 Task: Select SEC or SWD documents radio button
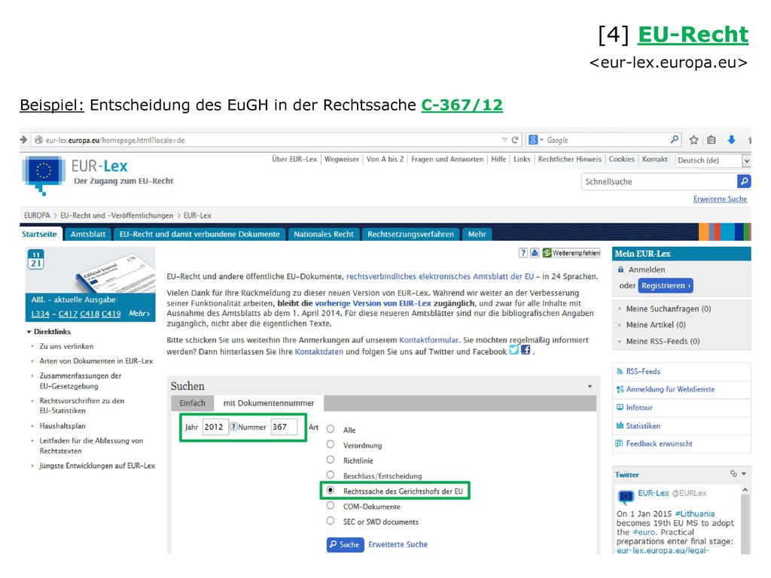click(x=331, y=521)
